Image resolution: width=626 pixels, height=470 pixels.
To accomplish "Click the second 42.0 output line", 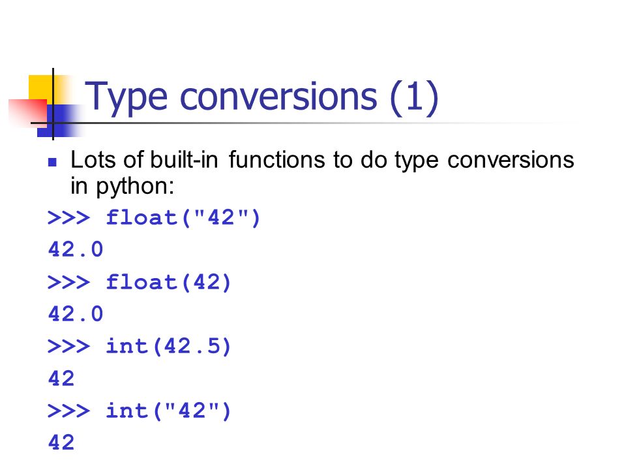I will (76, 314).
